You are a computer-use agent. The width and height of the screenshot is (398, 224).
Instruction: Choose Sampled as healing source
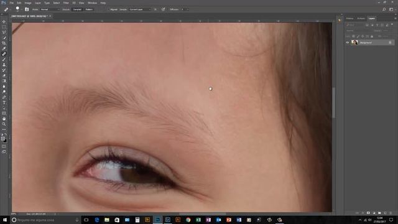(x=77, y=9)
